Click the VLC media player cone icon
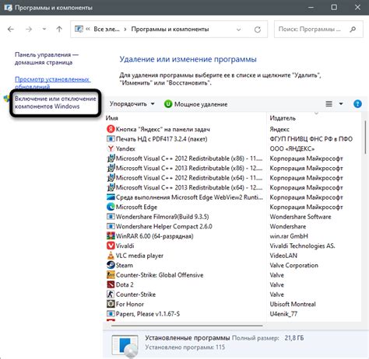Image resolution: width=369 pixels, height=359 pixels. pos(111,256)
